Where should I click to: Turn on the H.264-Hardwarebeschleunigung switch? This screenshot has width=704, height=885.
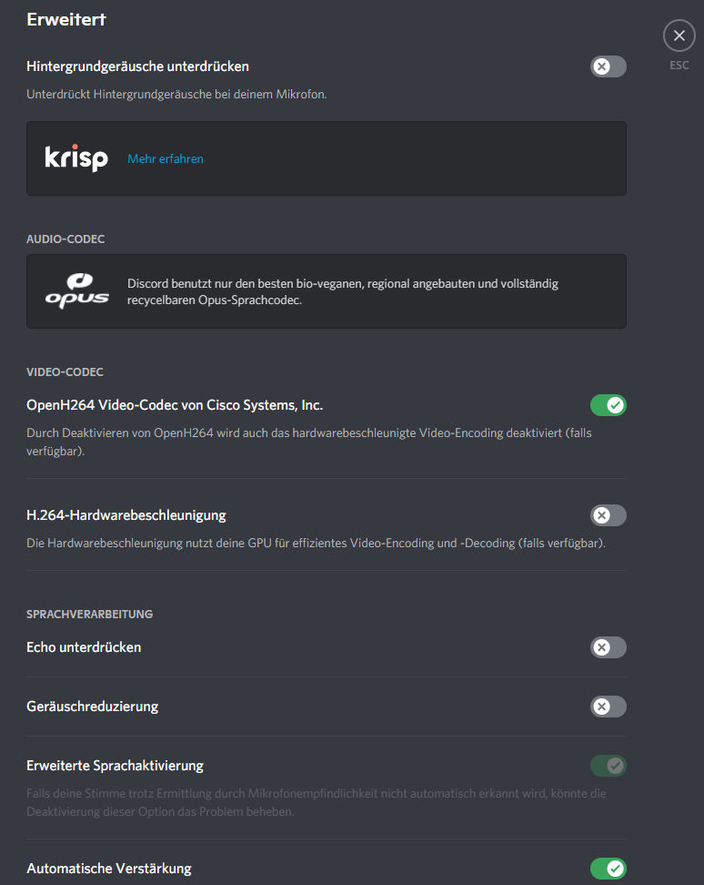[608, 515]
